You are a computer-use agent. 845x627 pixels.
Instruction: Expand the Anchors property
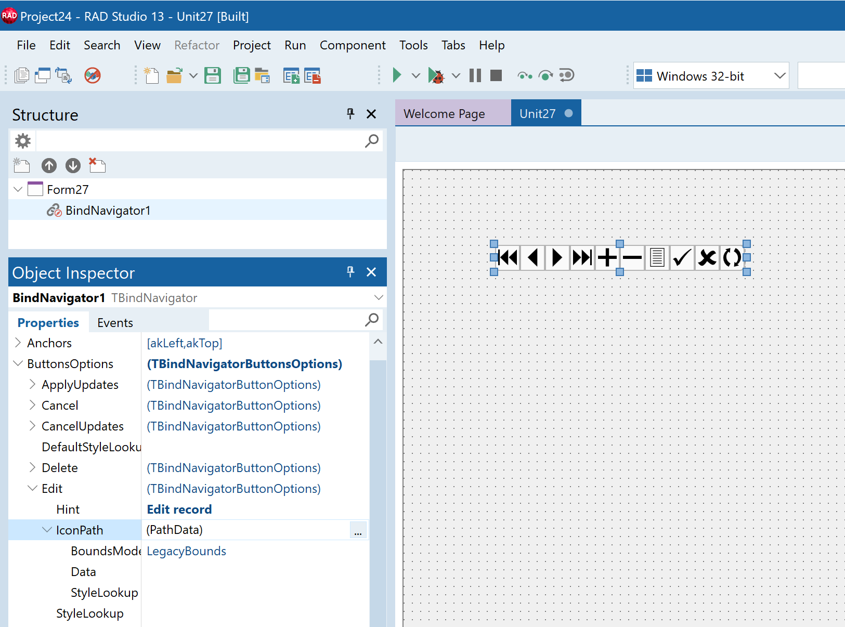point(18,343)
